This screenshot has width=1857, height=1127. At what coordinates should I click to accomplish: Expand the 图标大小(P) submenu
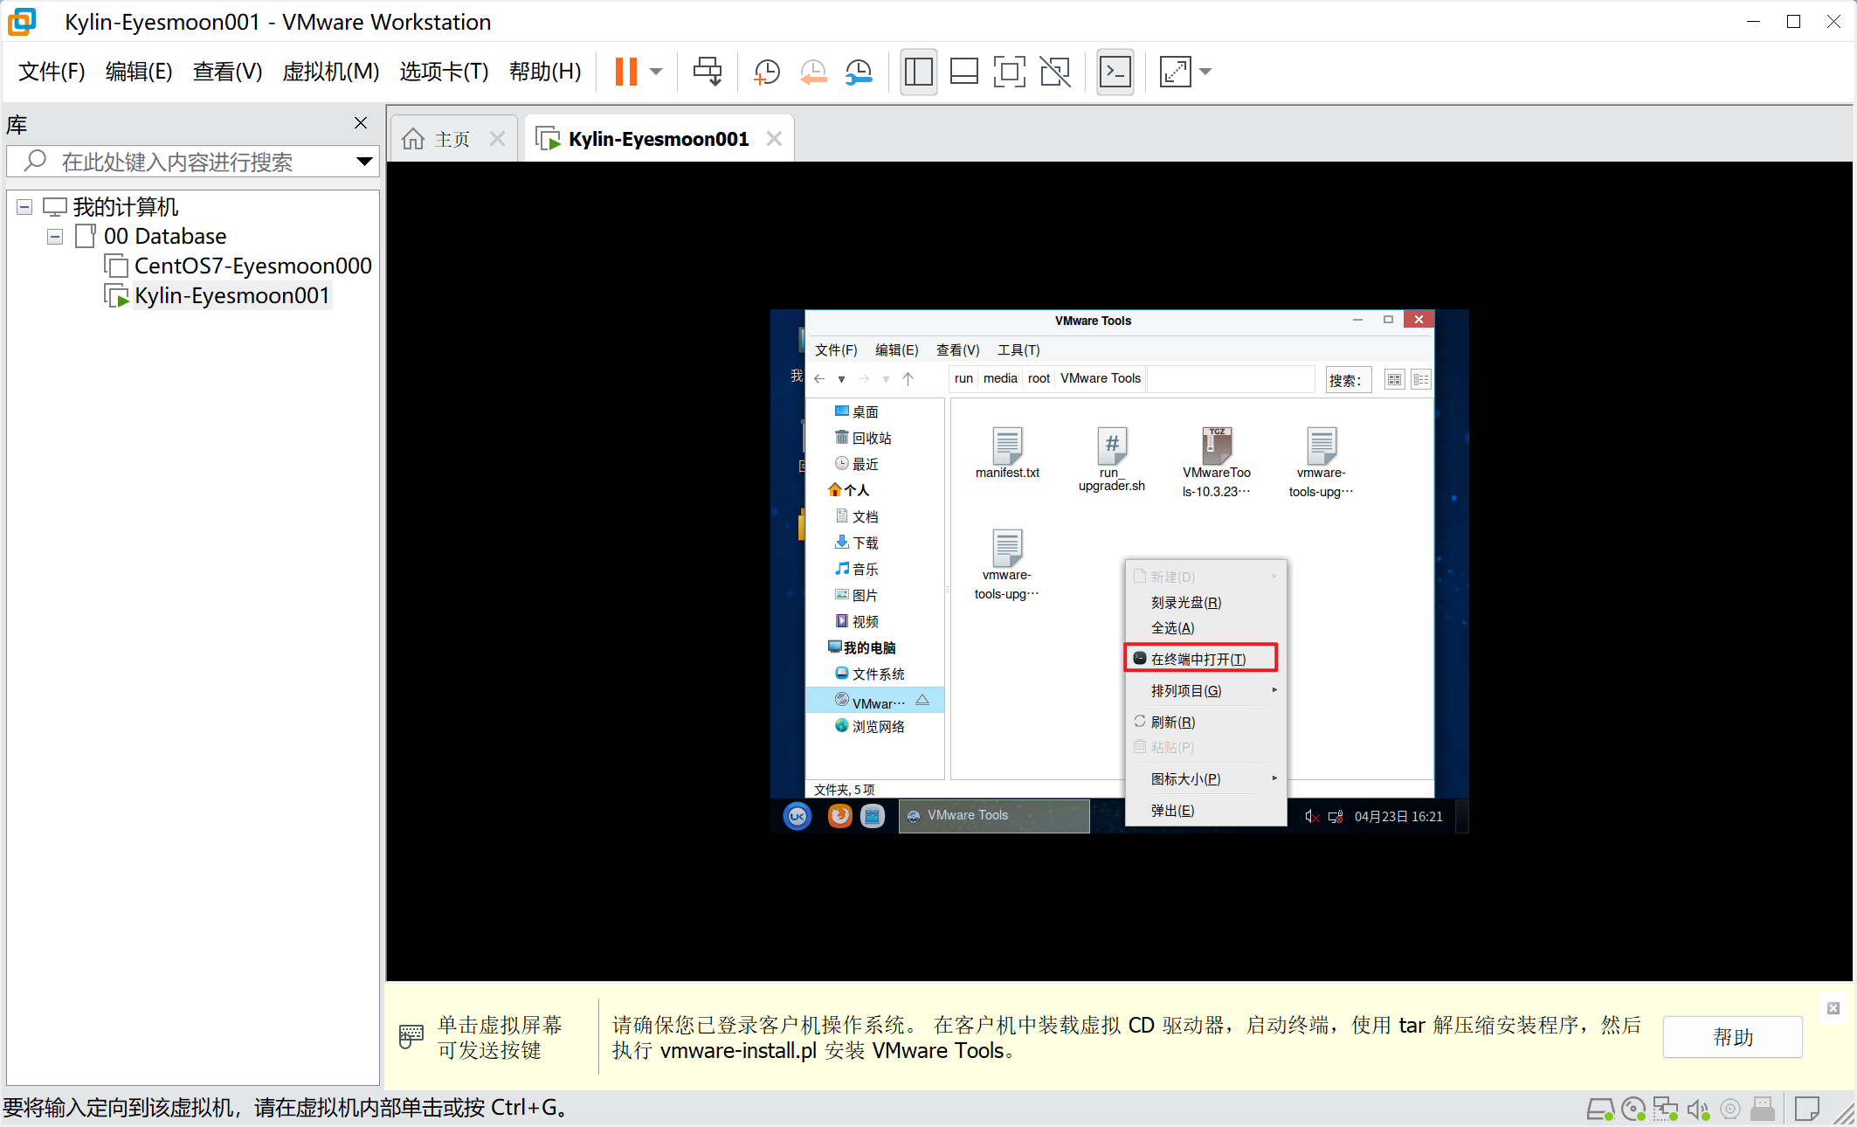pyautogui.click(x=1205, y=779)
